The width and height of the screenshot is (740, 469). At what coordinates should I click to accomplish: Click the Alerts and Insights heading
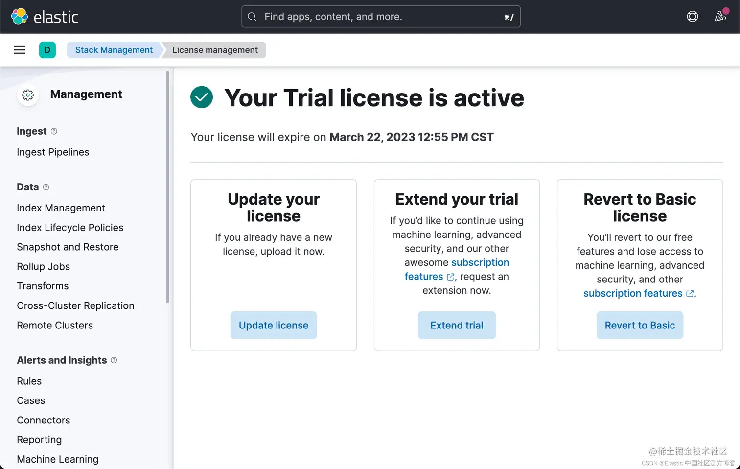pos(62,360)
